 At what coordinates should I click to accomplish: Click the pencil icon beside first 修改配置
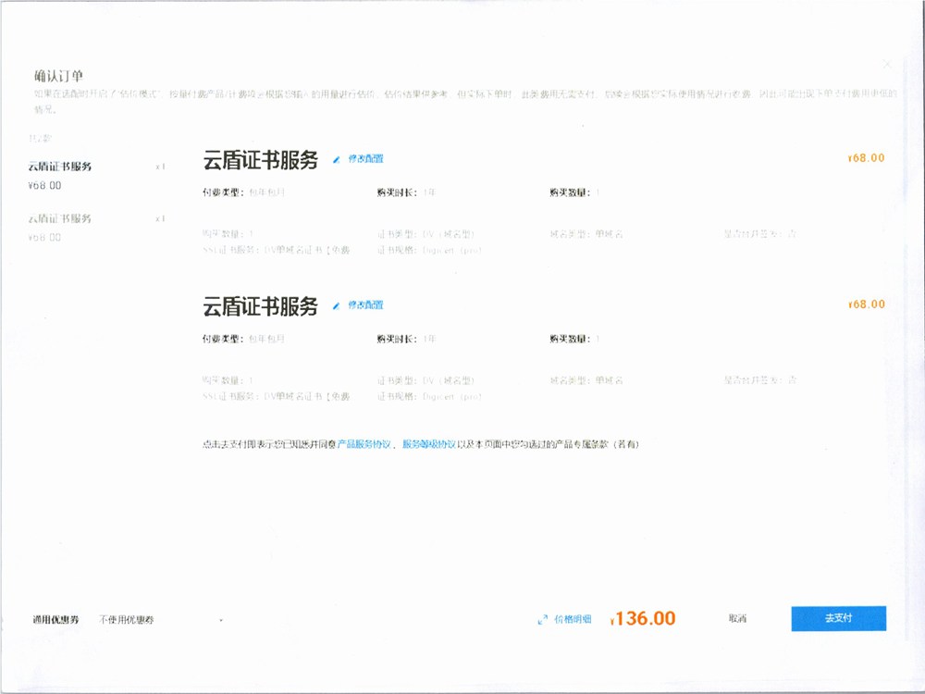click(x=337, y=160)
